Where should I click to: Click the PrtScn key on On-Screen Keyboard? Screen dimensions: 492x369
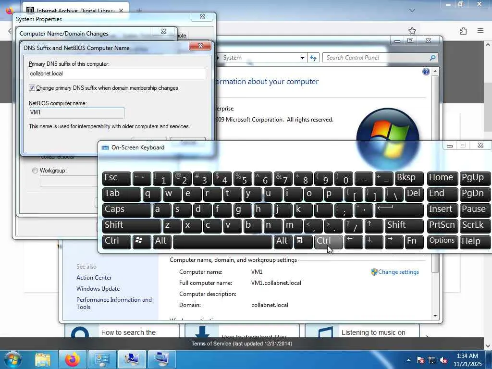(442, 226)
